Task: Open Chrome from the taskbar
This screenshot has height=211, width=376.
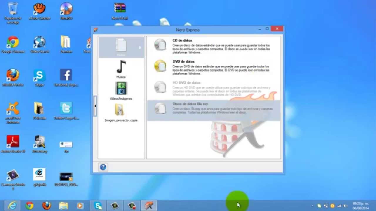Action: (x=29, y=206)
